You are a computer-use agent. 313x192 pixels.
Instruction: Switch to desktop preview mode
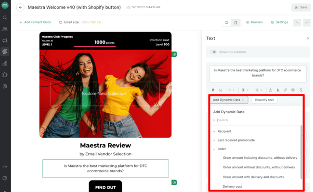tap(226, 23)
